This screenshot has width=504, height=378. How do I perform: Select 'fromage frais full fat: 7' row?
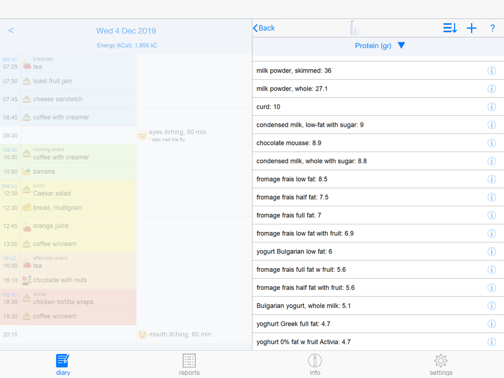point(378,215)
